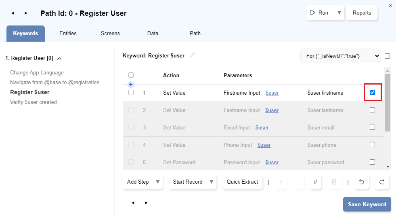The width and height of the screenshot is (396, 216).
Task: Open the Screens tab
Action: [x=110, y=34]
